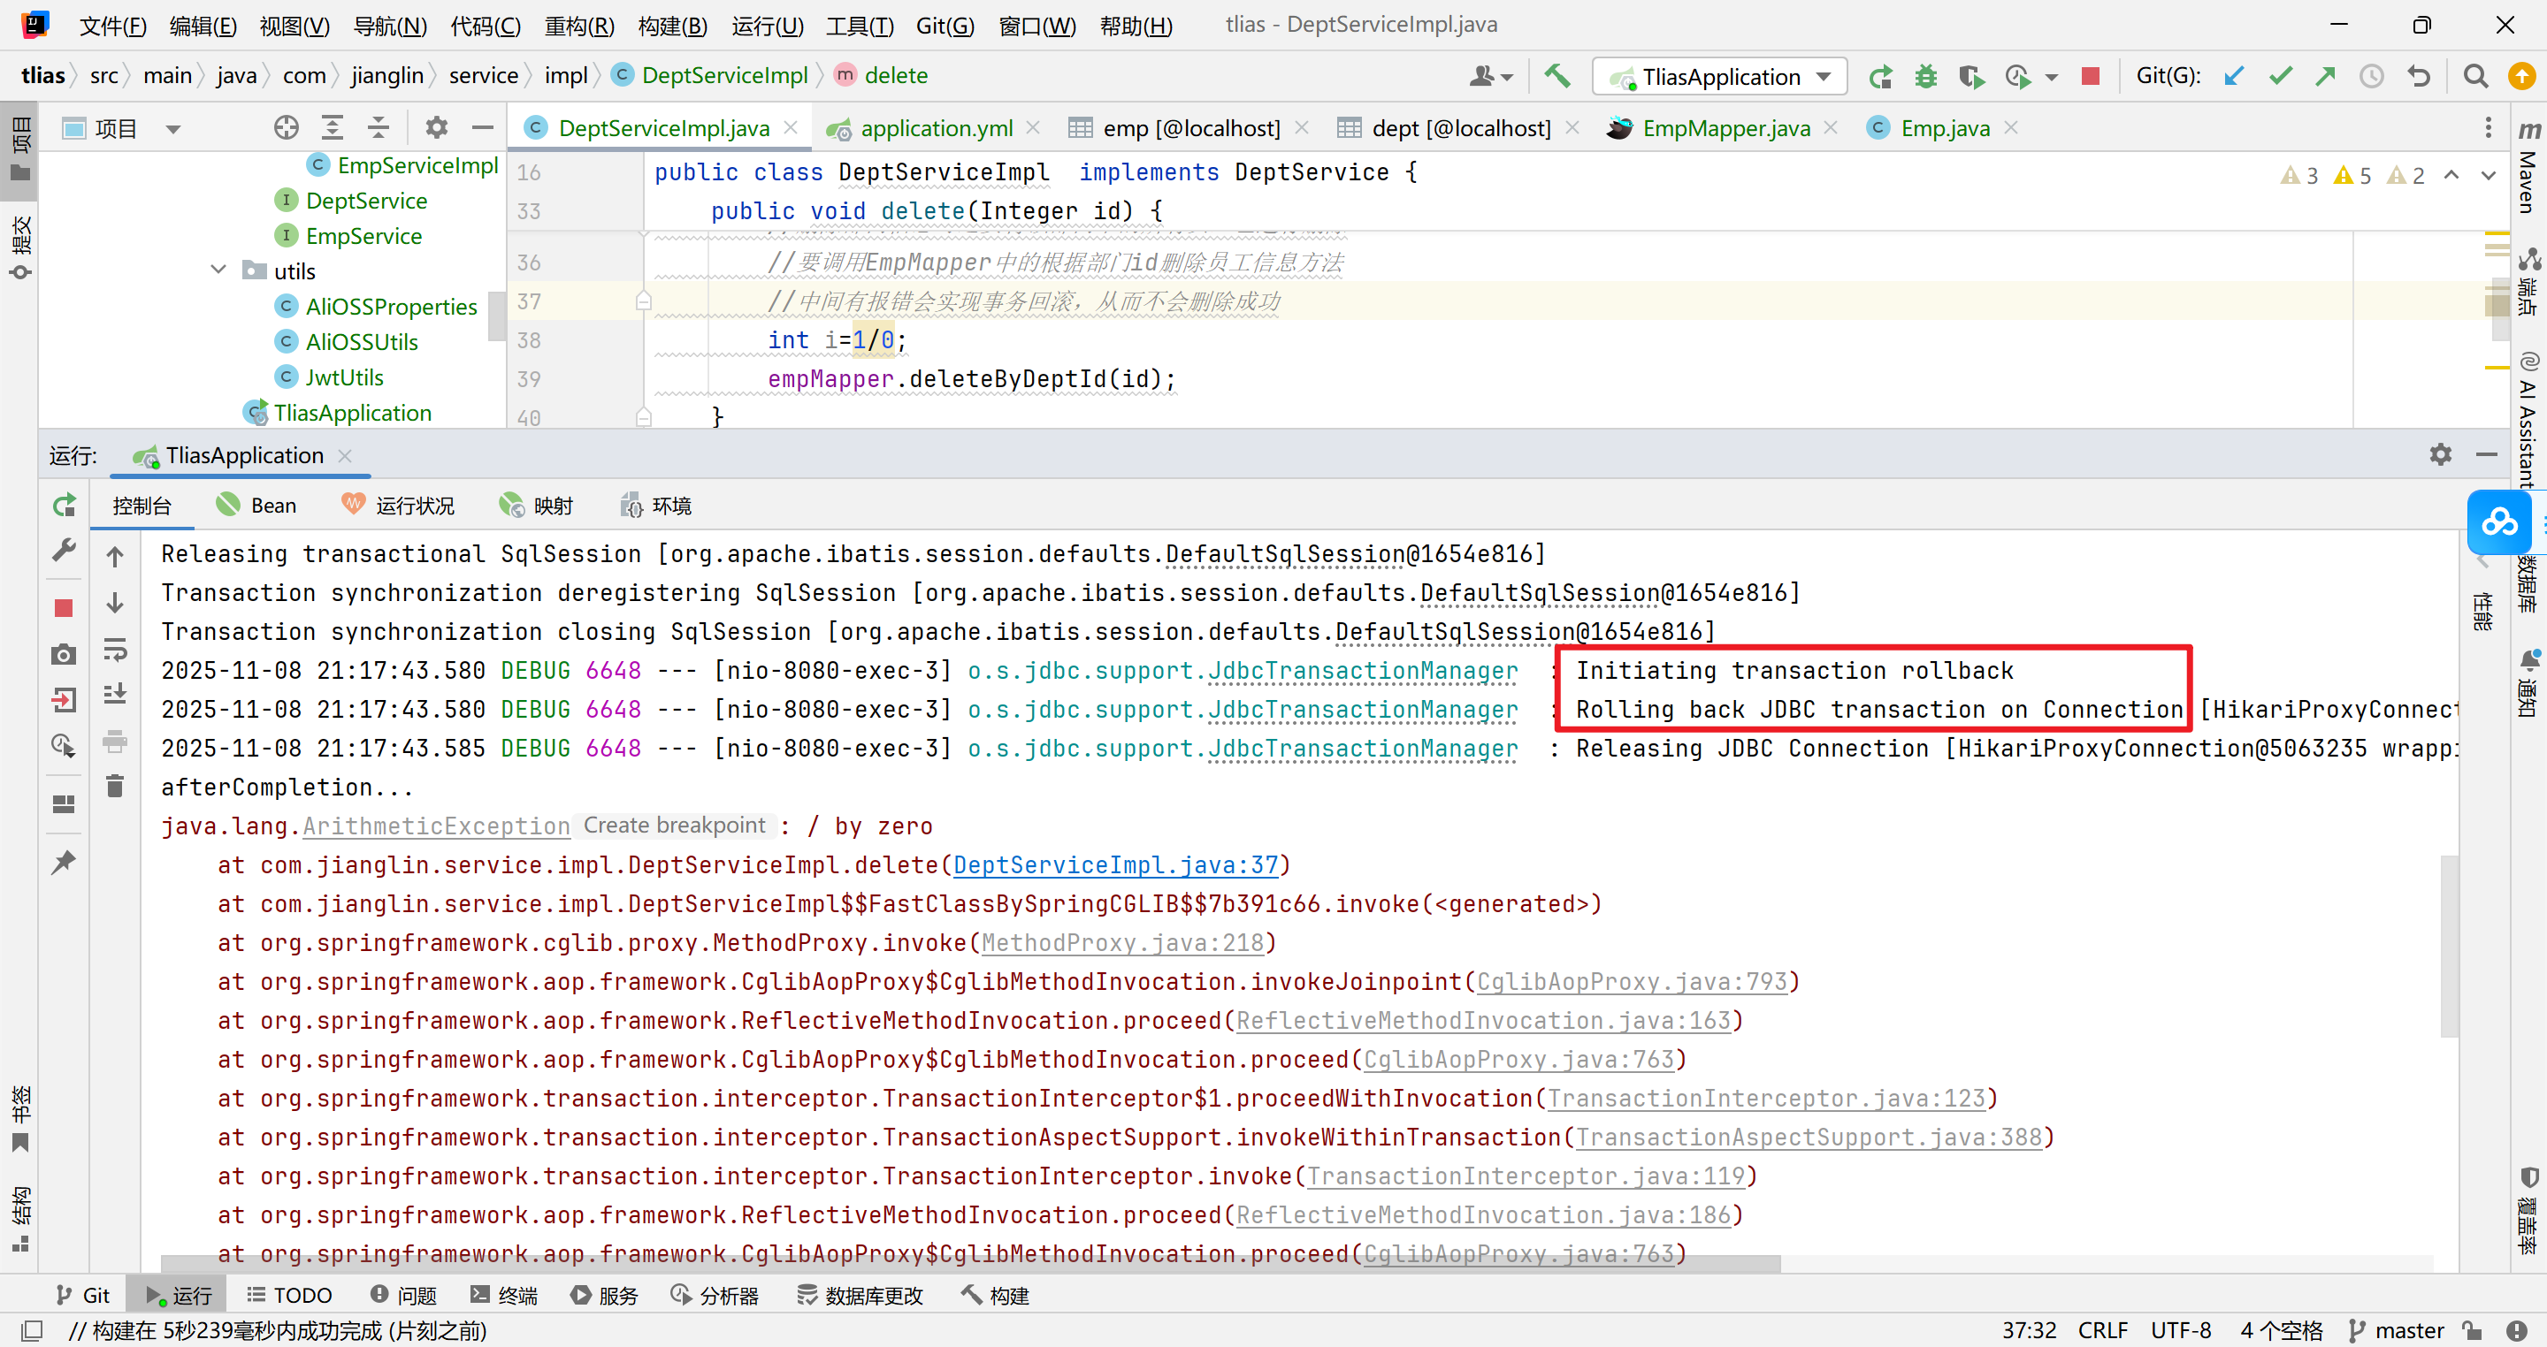The height and width of the screenshot is (1347, 2547).
Task: Open Search Everywhere magnifier icon
Action: pos(2476,76)
